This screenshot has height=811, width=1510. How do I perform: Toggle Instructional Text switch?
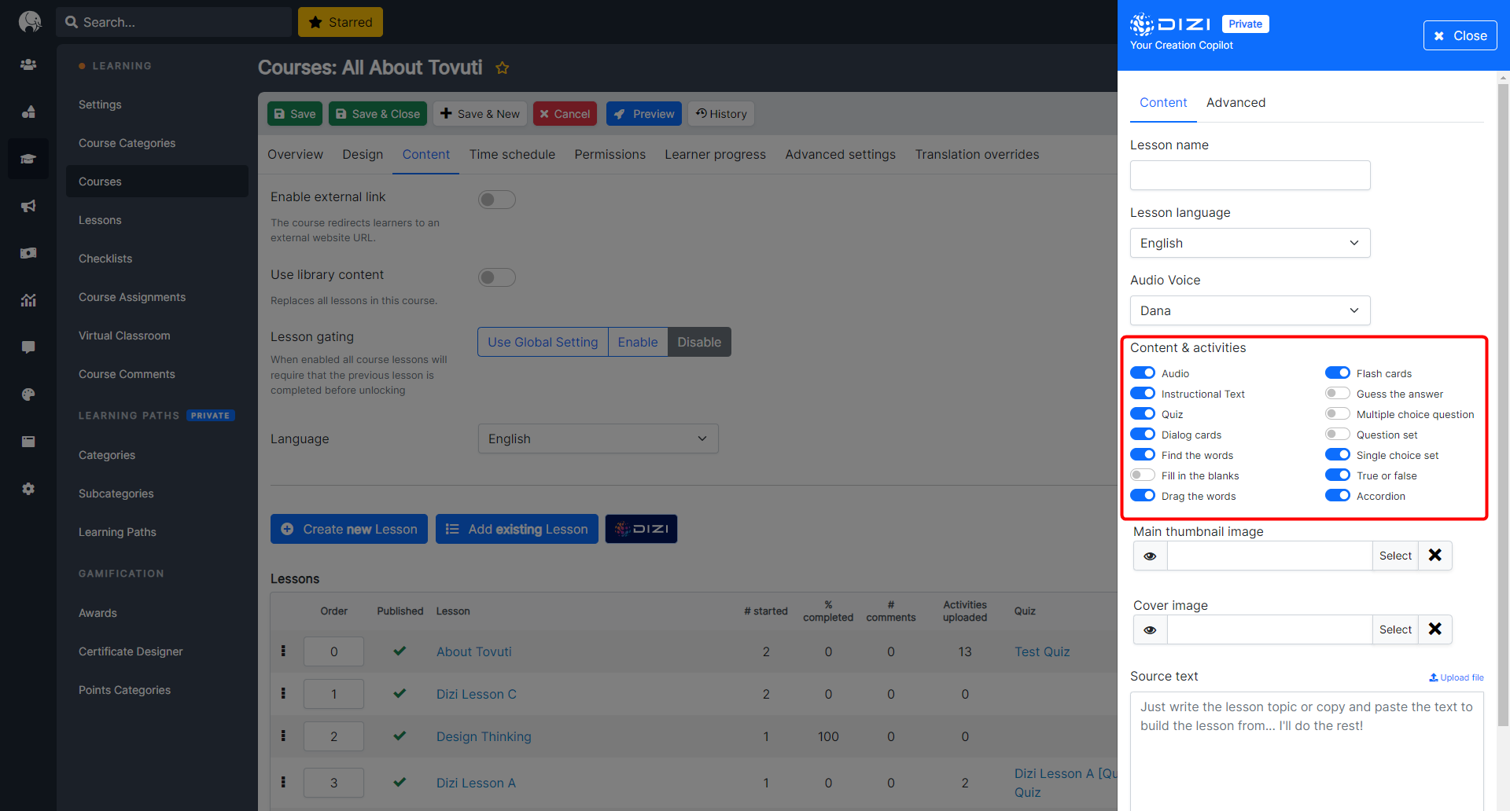pyautogui.click(x=1143, y=394)
